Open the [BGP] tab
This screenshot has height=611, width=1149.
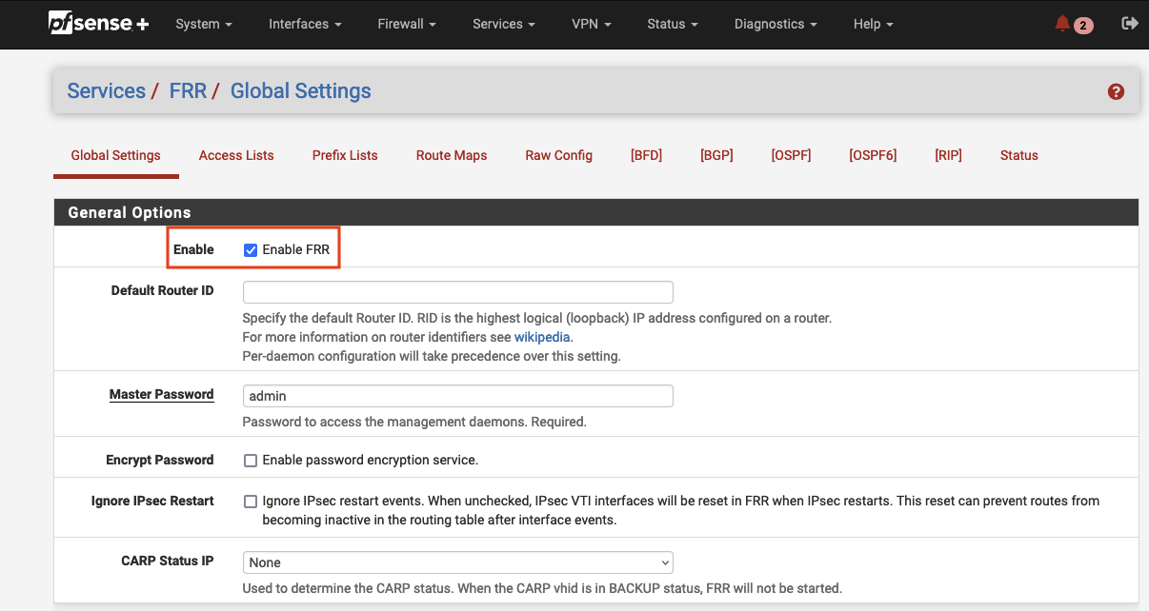716,155
